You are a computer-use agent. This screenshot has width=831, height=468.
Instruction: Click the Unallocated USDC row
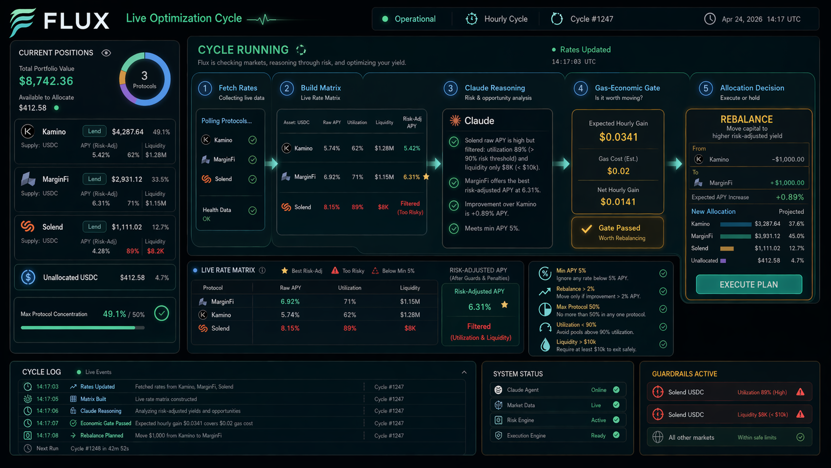(x=95, y=278)
